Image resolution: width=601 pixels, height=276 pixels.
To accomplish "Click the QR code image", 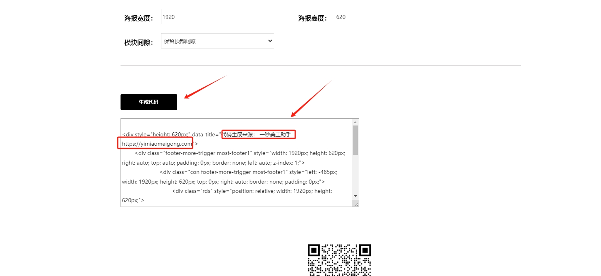I will pos(339,260).
